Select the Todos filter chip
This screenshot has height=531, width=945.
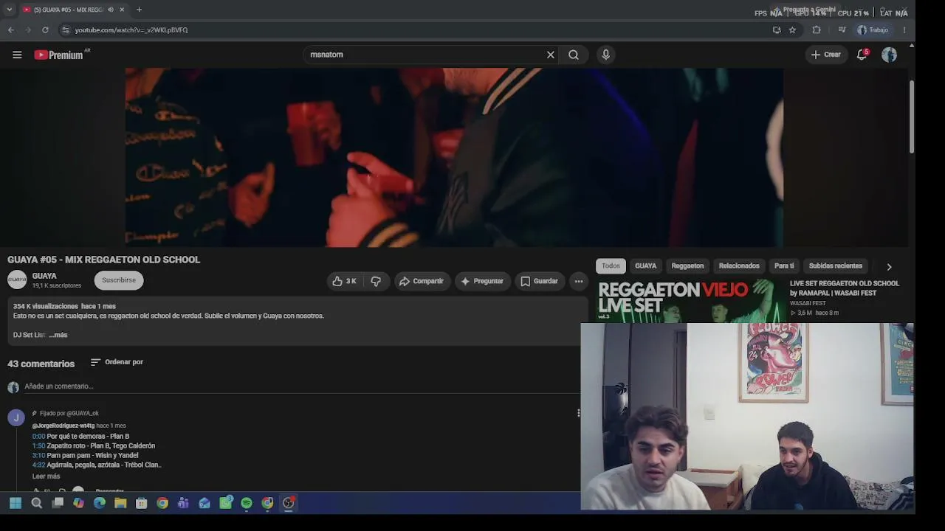[611, 266]
